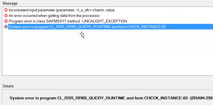
Task: Click the Details section label
Action: tap(8, 86)
